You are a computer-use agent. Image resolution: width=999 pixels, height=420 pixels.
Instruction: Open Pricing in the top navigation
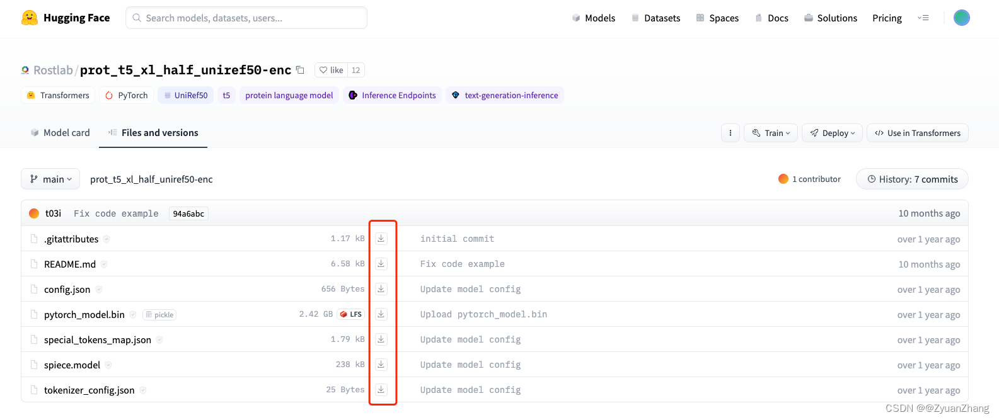click(887, 18)
